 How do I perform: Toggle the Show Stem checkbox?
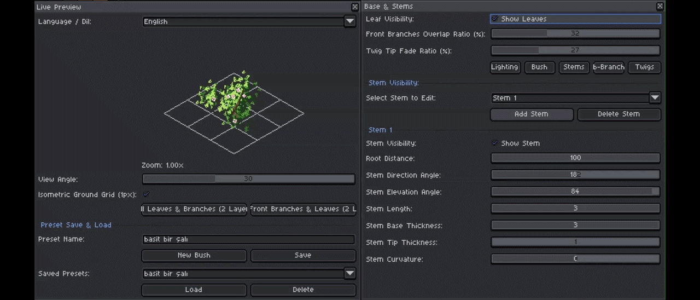(x=495, y=143)
